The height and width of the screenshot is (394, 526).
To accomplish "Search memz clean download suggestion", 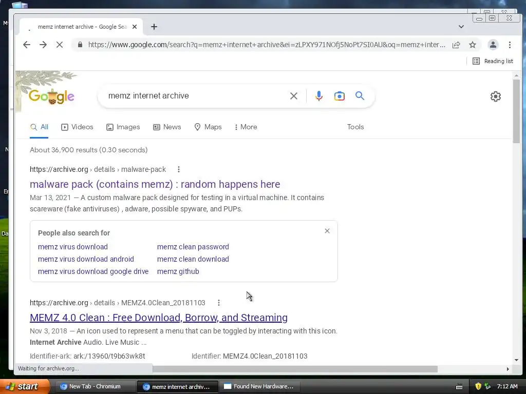I will tap(193, 259).
